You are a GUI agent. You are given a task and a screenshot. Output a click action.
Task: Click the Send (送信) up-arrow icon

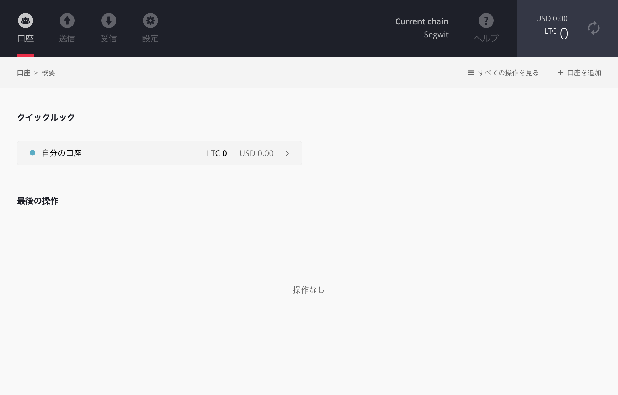tap(67, 21)
